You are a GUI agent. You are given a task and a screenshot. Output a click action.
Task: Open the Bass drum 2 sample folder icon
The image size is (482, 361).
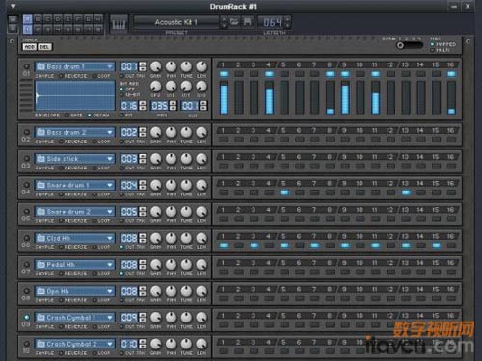click(40, 132)
